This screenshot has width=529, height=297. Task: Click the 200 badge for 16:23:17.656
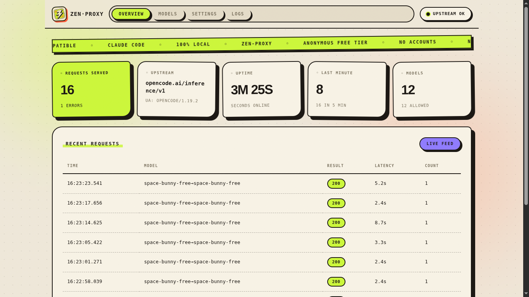(x=336, y=203)
